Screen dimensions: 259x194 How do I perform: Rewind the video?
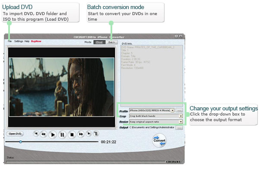pos(44,134)
